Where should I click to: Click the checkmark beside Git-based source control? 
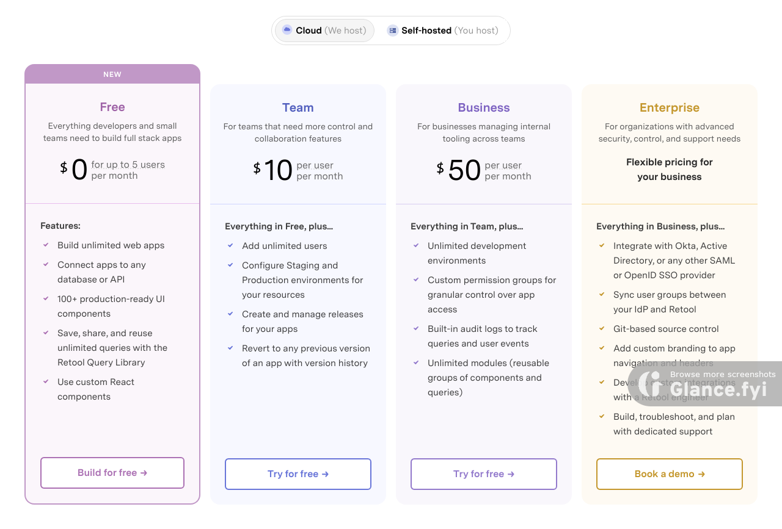click(602, 329)
